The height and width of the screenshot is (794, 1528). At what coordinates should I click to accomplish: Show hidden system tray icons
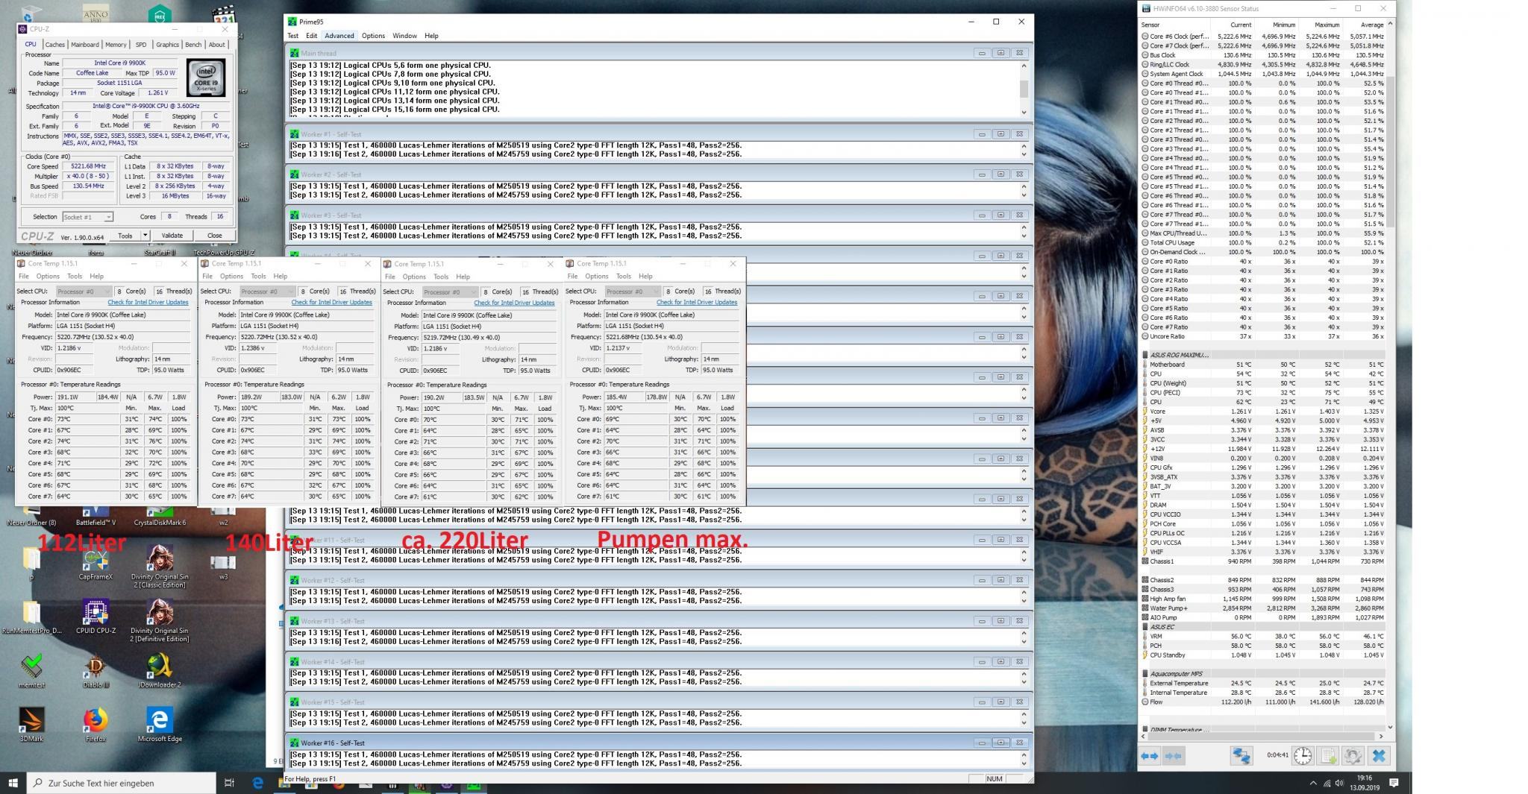tap(1313, 784)
